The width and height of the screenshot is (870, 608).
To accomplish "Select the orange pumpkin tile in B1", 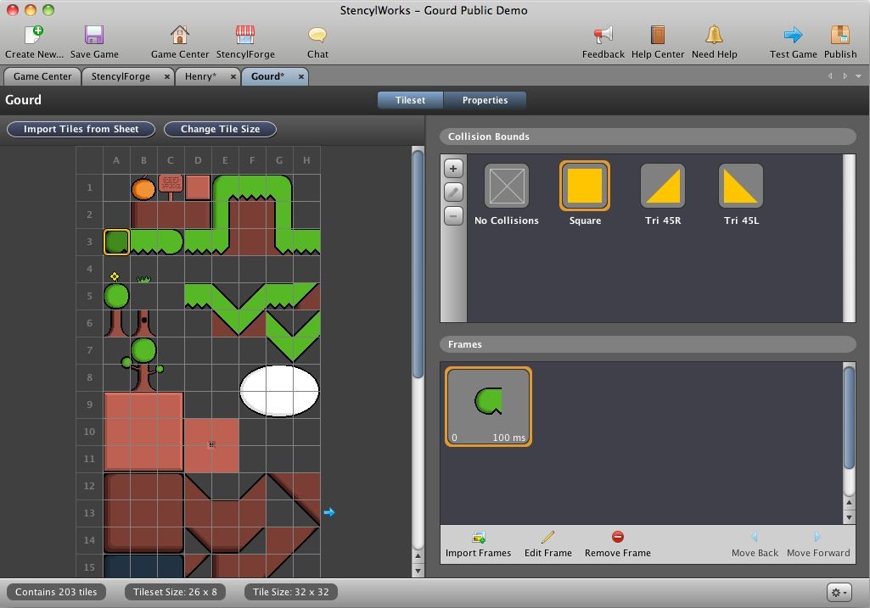I will [143, 188].
